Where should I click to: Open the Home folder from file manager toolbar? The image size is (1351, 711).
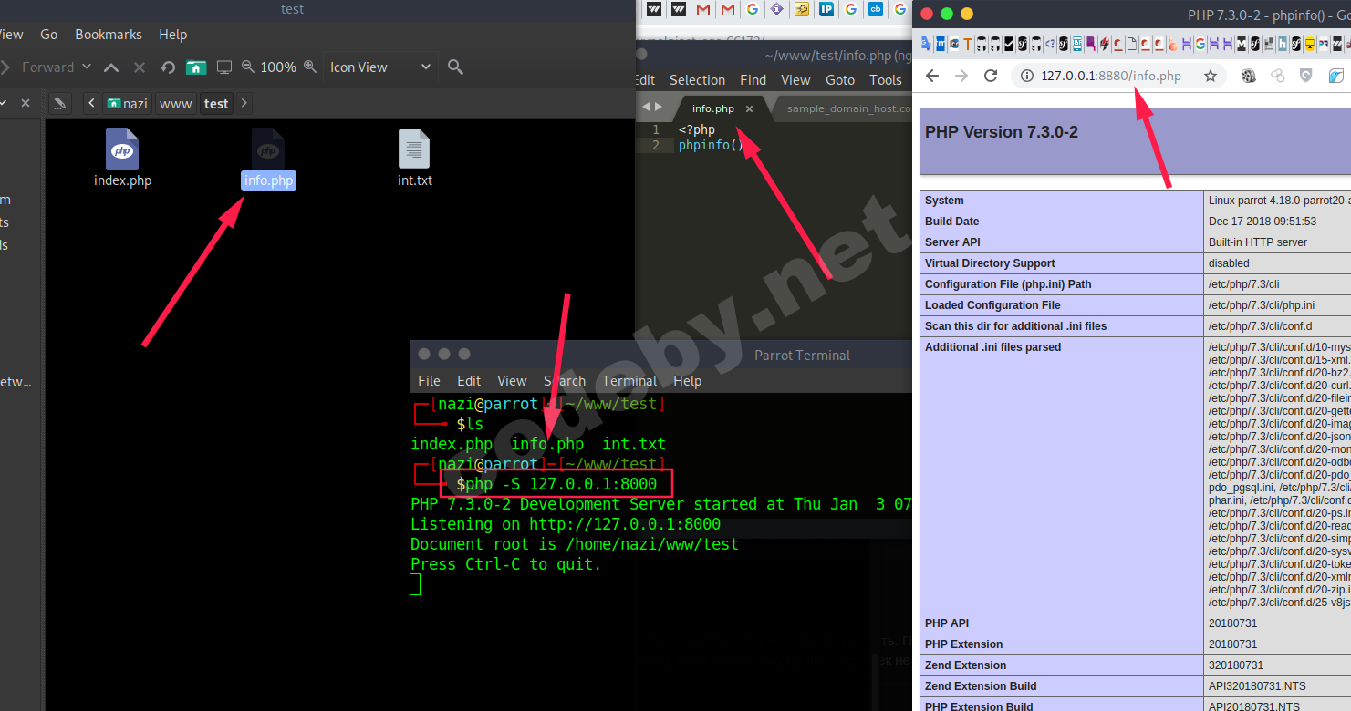(196, 67)
